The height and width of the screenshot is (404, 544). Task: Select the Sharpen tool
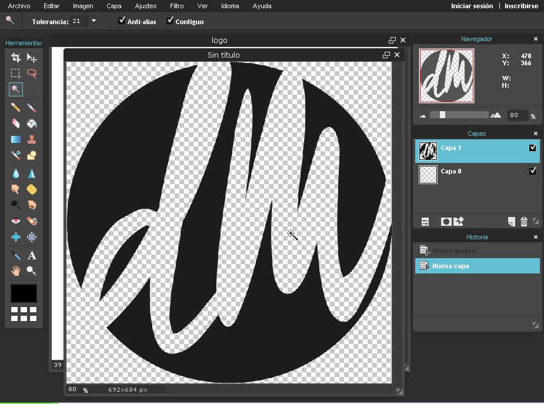[x=32, y=173]
